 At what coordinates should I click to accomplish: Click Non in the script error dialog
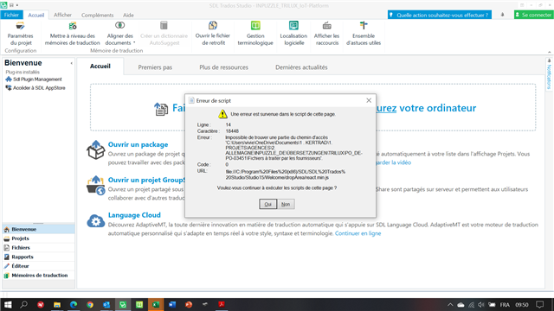point(286,204)
